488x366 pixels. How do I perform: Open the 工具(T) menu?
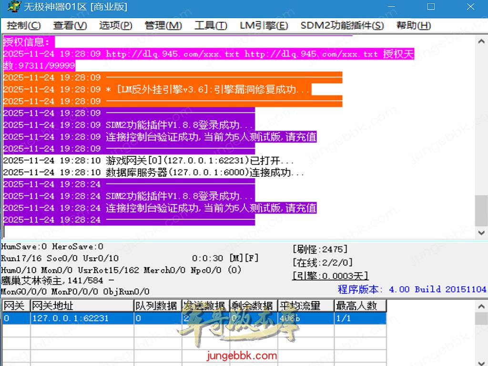point(211,26)
